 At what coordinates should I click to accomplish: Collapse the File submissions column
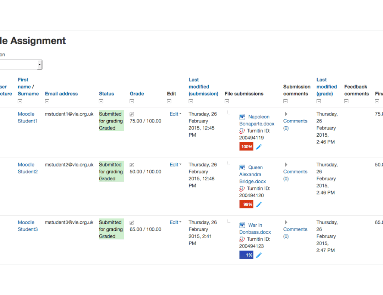(x=226, y=101)
